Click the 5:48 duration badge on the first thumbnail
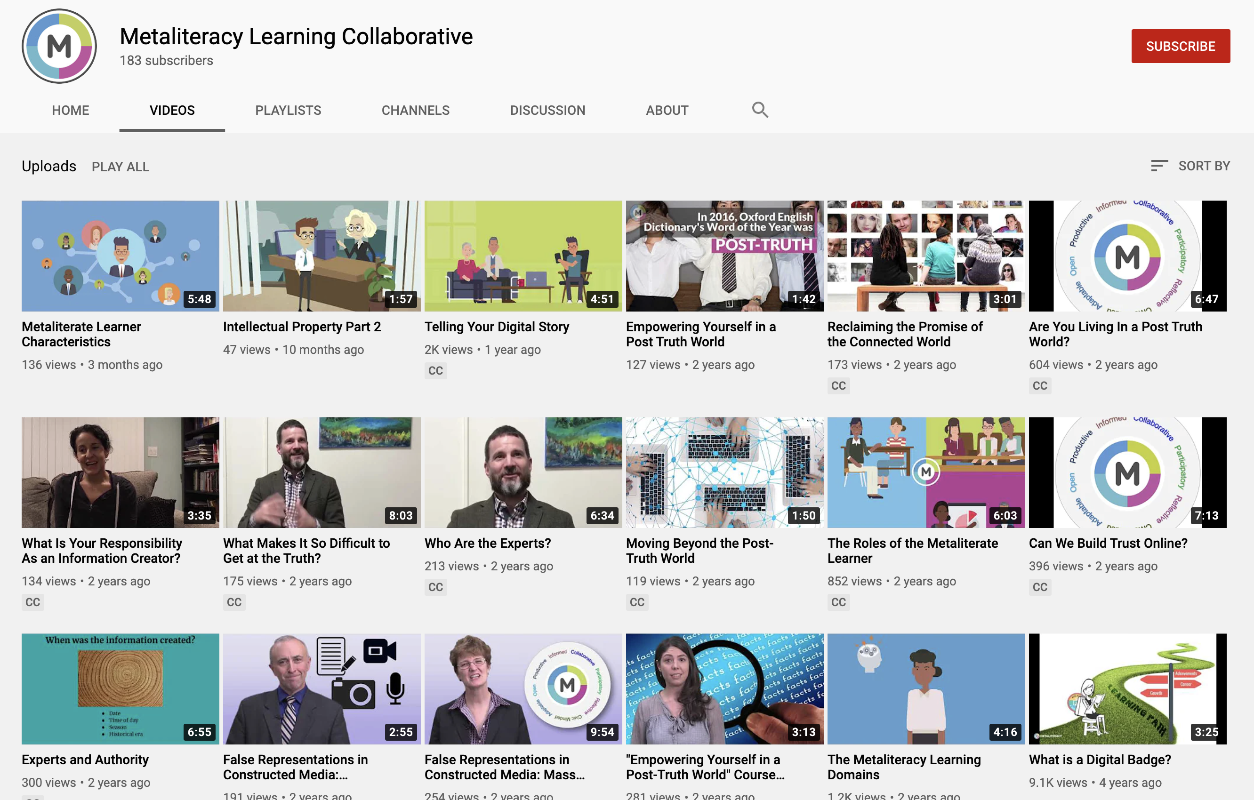This screenshot has width=1254, height=800. pyautogui.click(x=200, y=299)
